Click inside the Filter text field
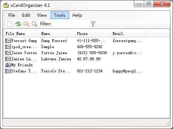Image resolution: width=173 pixels, height=129 pixels. 71,24
